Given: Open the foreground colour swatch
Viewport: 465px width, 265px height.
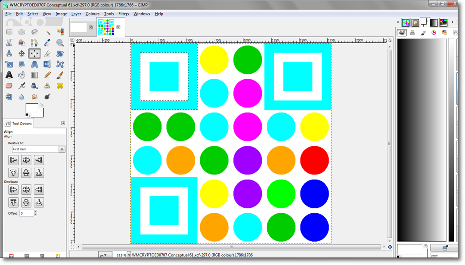Looking at the screenshot, I should pos(31,108).
